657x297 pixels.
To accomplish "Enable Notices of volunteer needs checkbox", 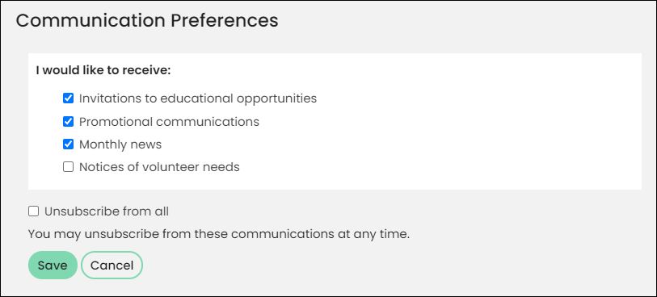I will pyautogui.click(x=68, y=167).
